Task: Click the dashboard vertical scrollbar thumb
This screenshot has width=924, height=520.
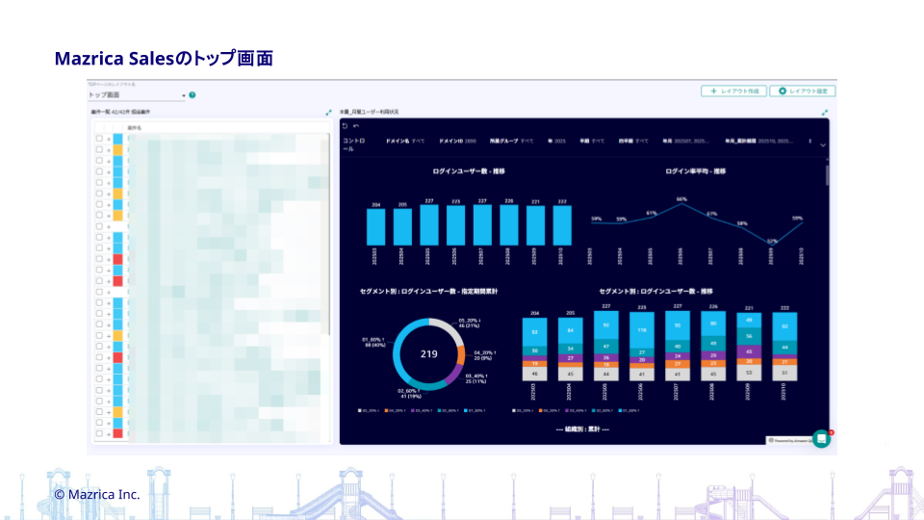Action: (x=828, y=175)
